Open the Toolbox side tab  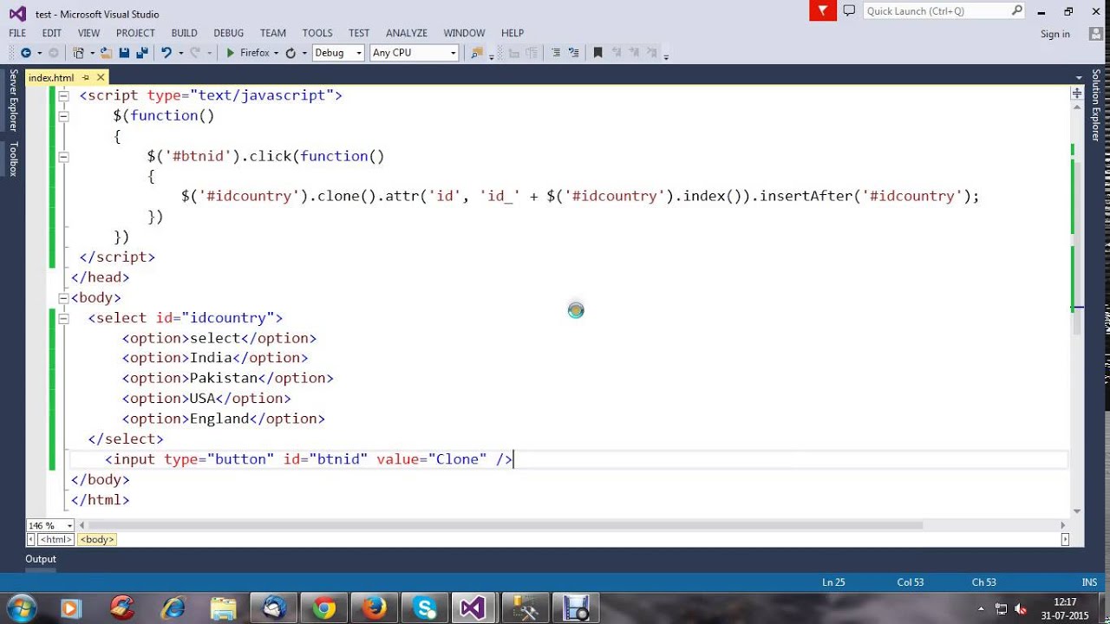pyautogui.click(x=13, y=159)
